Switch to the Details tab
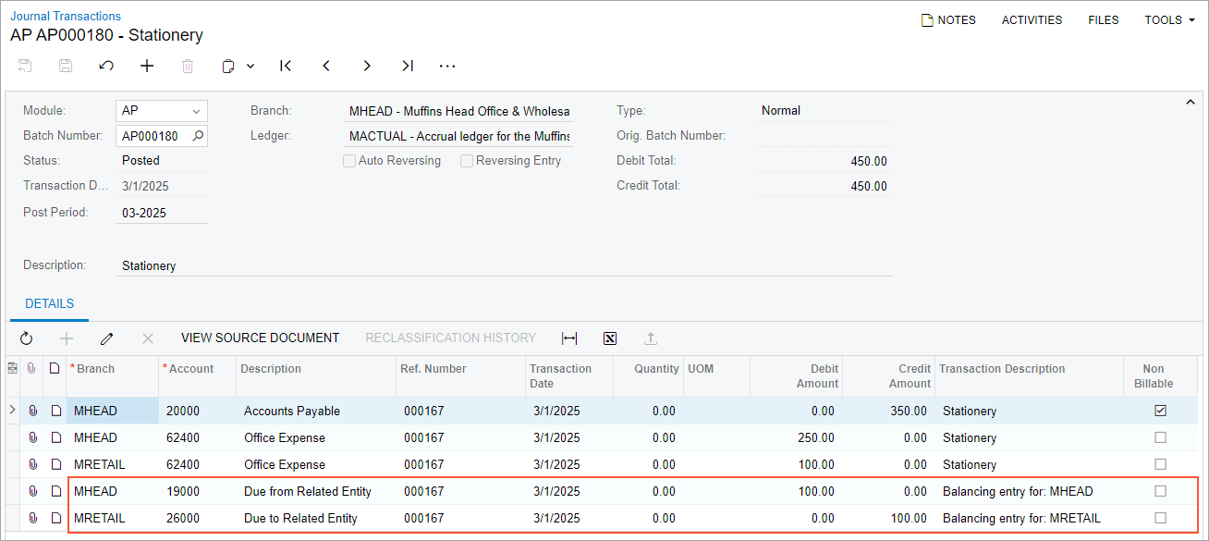Image resolution: width=1209 pixels, height=541 pixels. pos(50,303)
